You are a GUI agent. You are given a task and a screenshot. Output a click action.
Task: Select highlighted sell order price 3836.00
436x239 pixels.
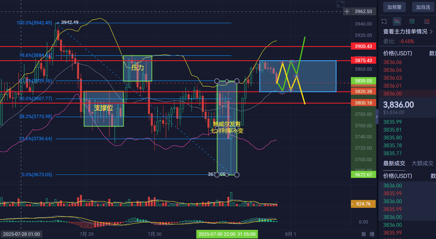pos(392,94)
